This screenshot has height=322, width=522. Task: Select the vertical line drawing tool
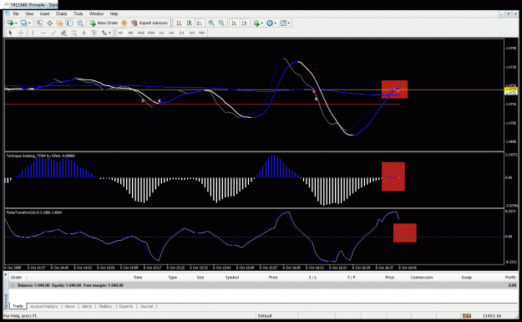[x=33, y=33]
